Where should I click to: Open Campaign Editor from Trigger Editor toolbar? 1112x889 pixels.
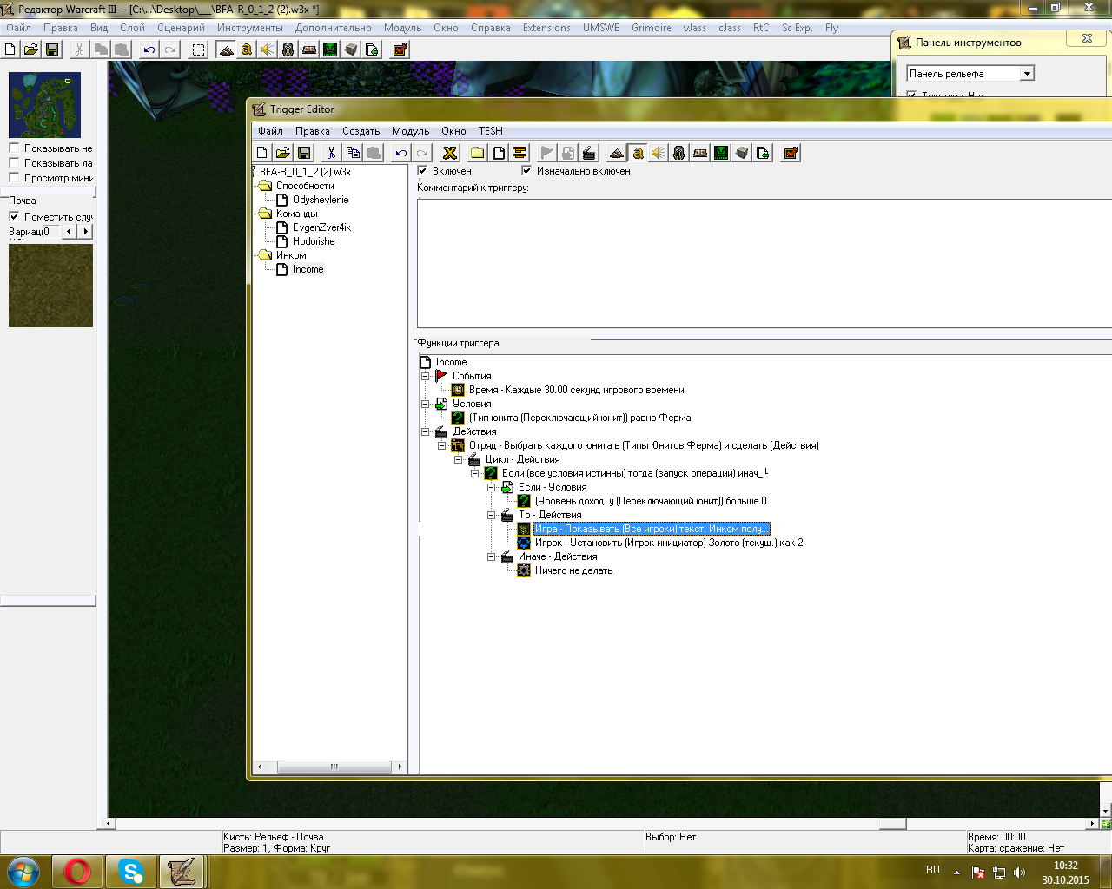(x=700, y=153)
